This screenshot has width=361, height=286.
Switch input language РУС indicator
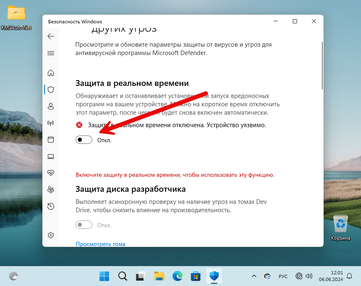point(283,276)
